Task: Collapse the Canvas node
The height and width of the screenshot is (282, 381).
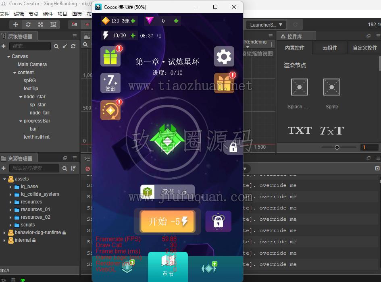Action: [x=9, y=56]
